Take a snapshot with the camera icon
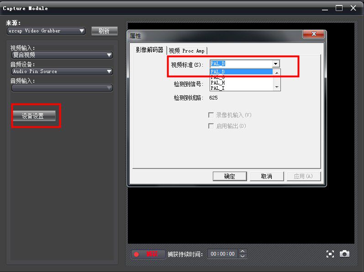This screenshot has width=364, height=272. pyautogui.click(x=344, y=254)
